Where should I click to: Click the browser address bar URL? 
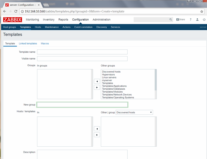pyautogui.click(x=74, y=12)
